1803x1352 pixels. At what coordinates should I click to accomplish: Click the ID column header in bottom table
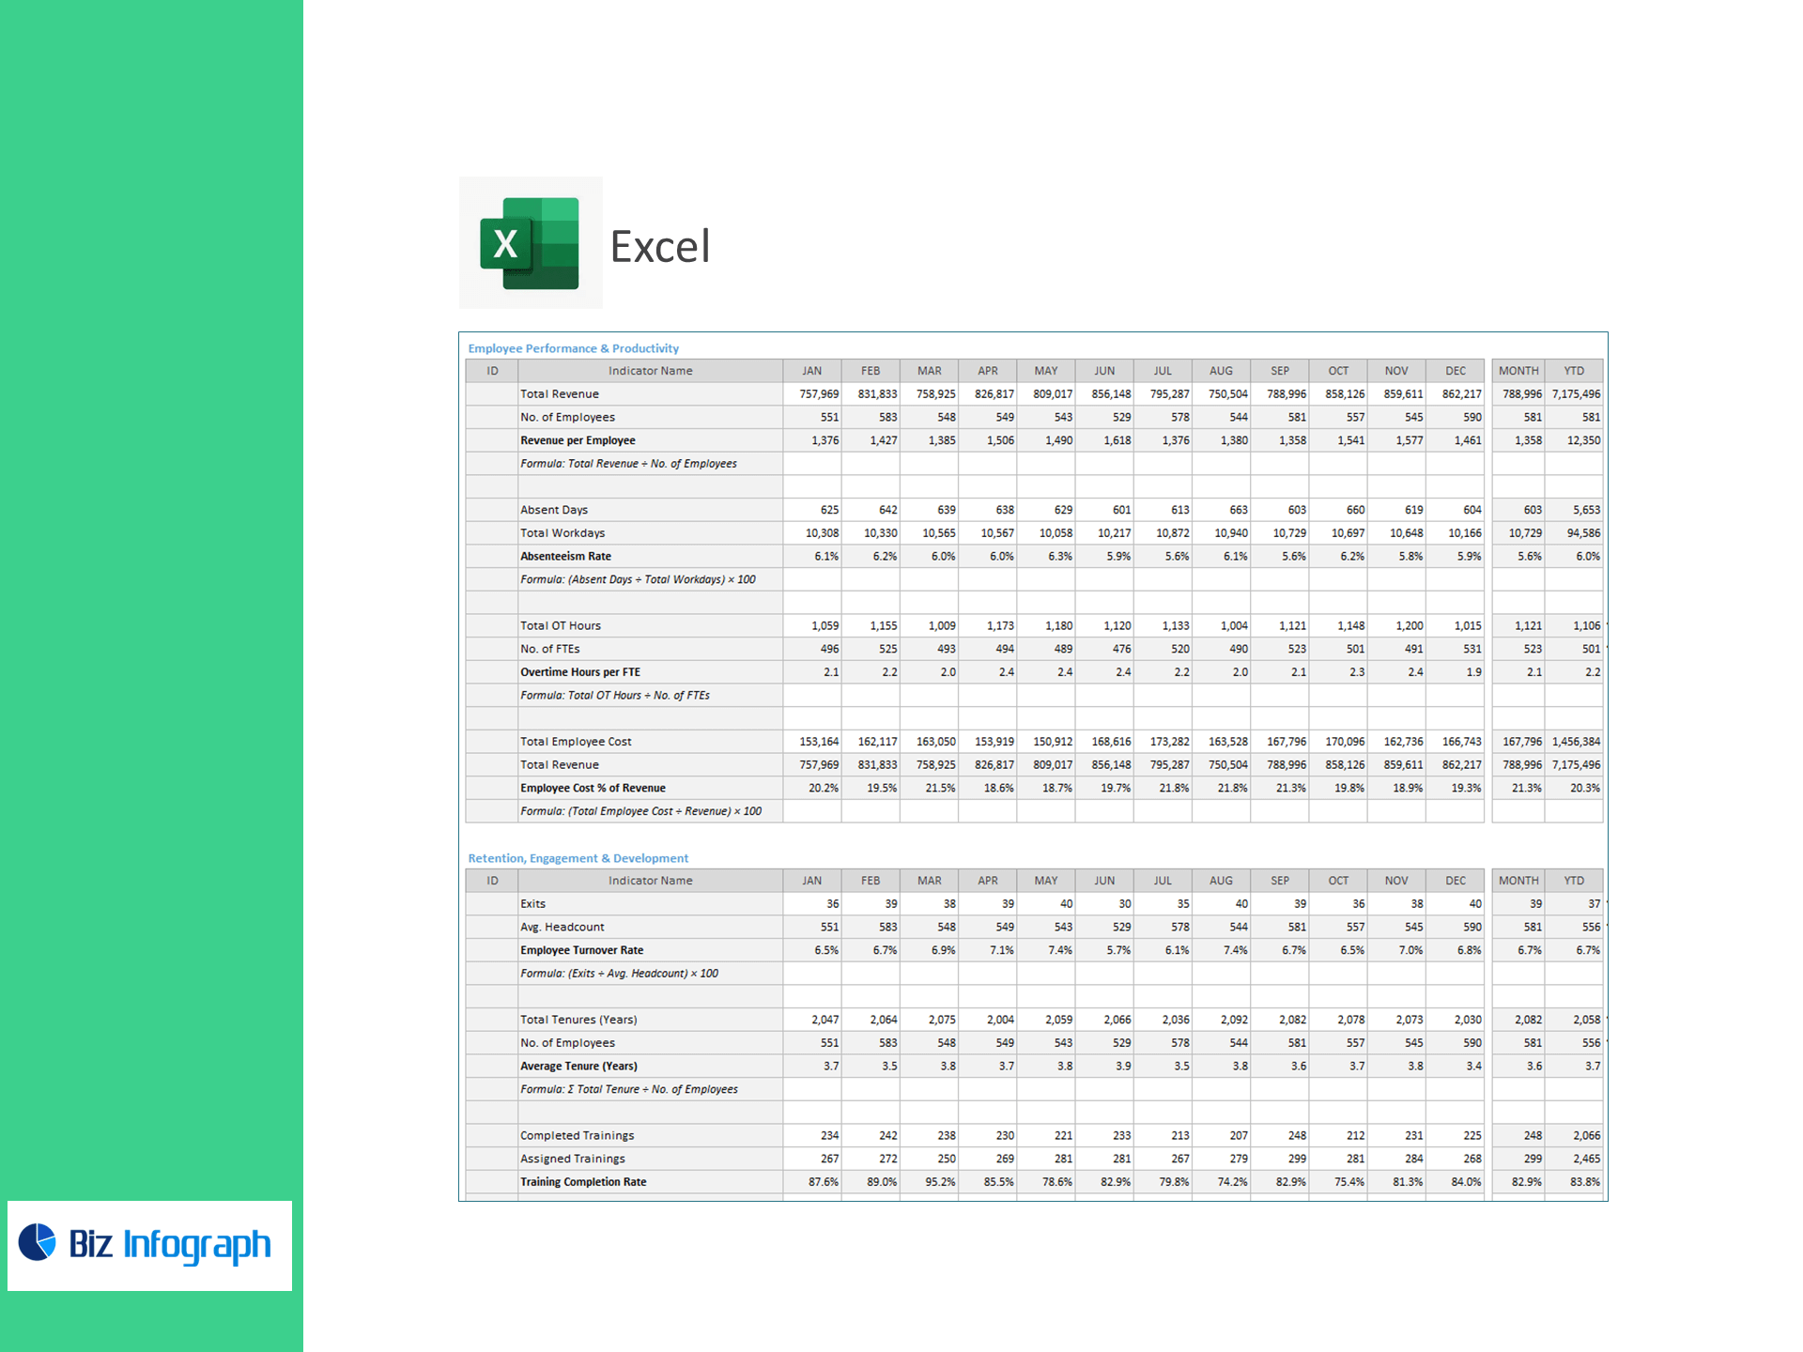point(492,881)
